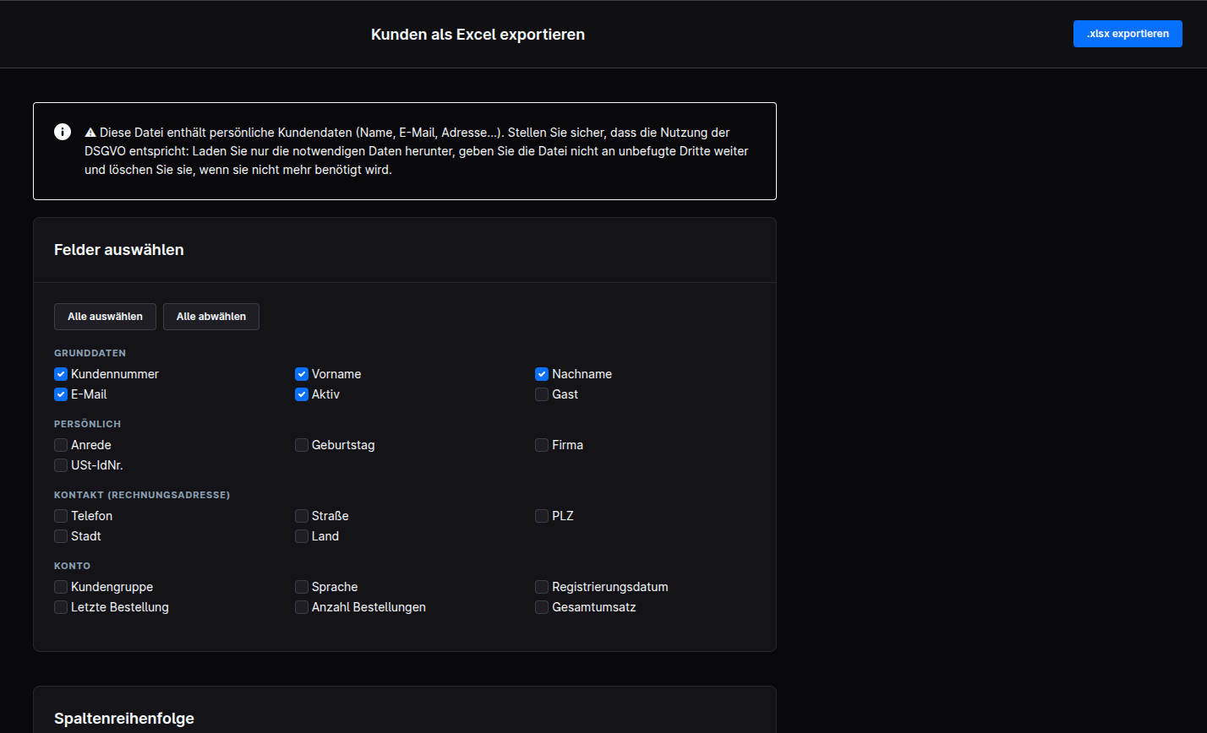Include Gesamtumsatz in the export
The height and width of the screenshot is (733, 1207).
(x=542, y=607)
